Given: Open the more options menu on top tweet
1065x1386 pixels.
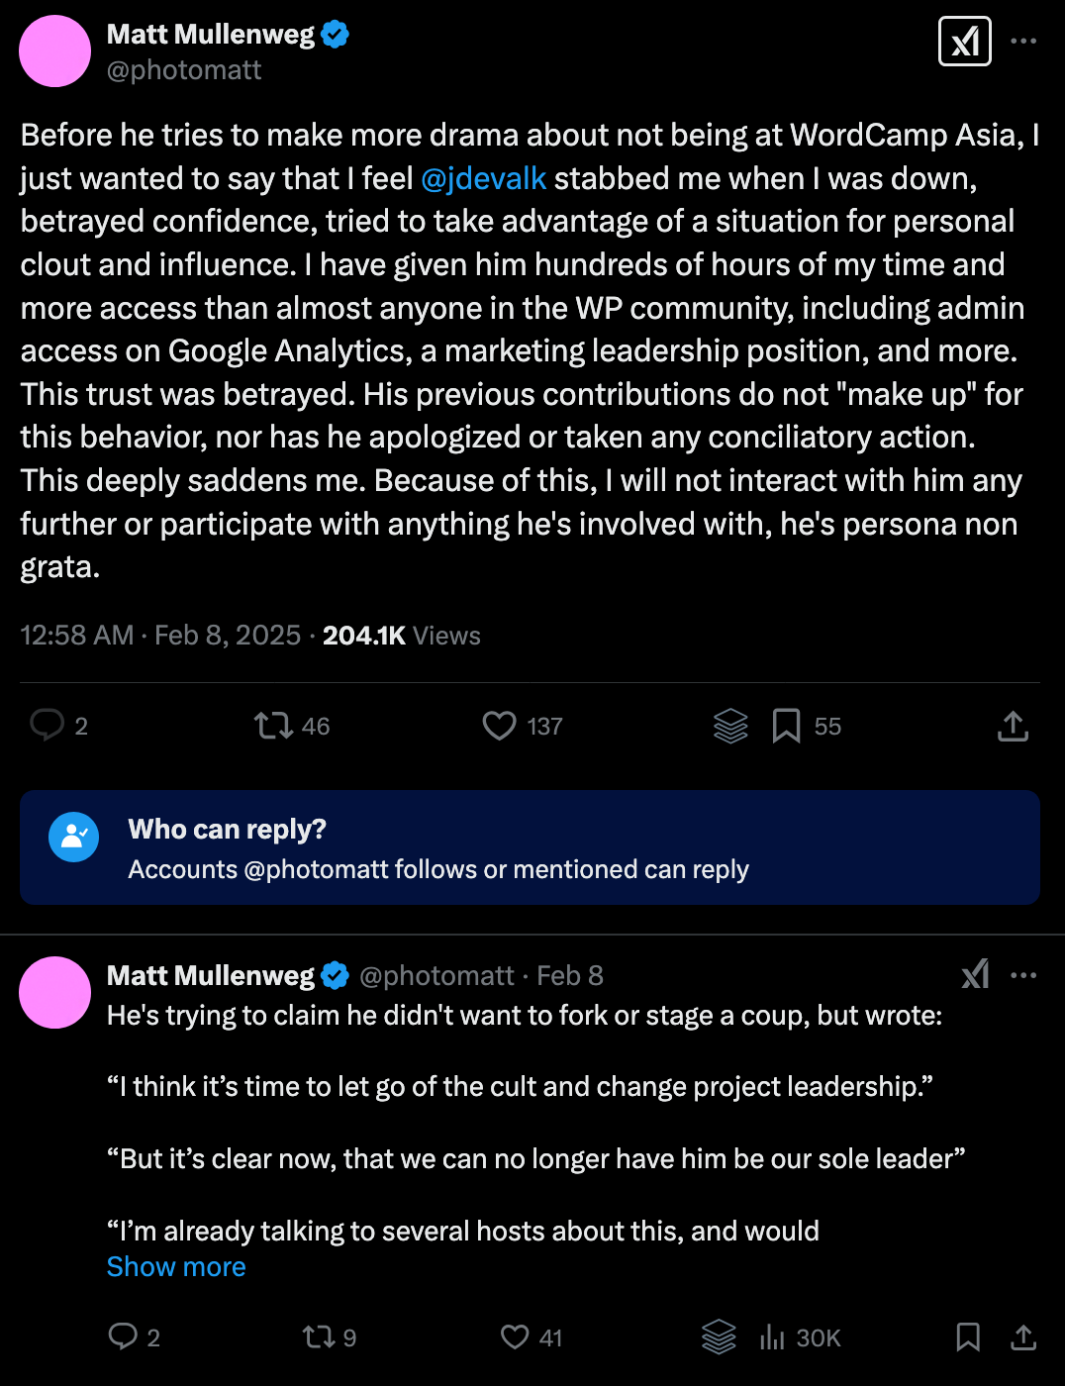Looking at the screenshot, I should (x=1023, y=40).
